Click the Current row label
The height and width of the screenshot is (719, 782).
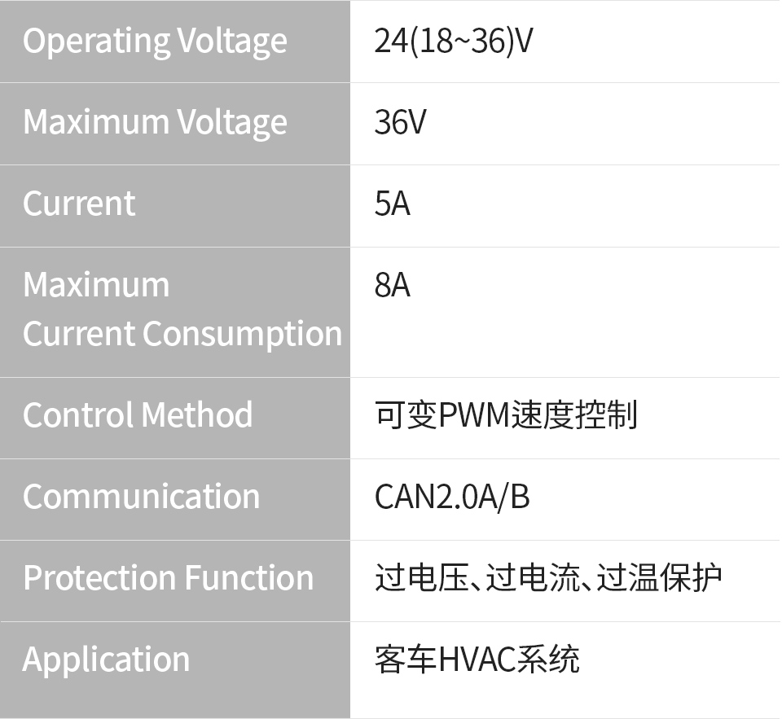coord(79,204)
